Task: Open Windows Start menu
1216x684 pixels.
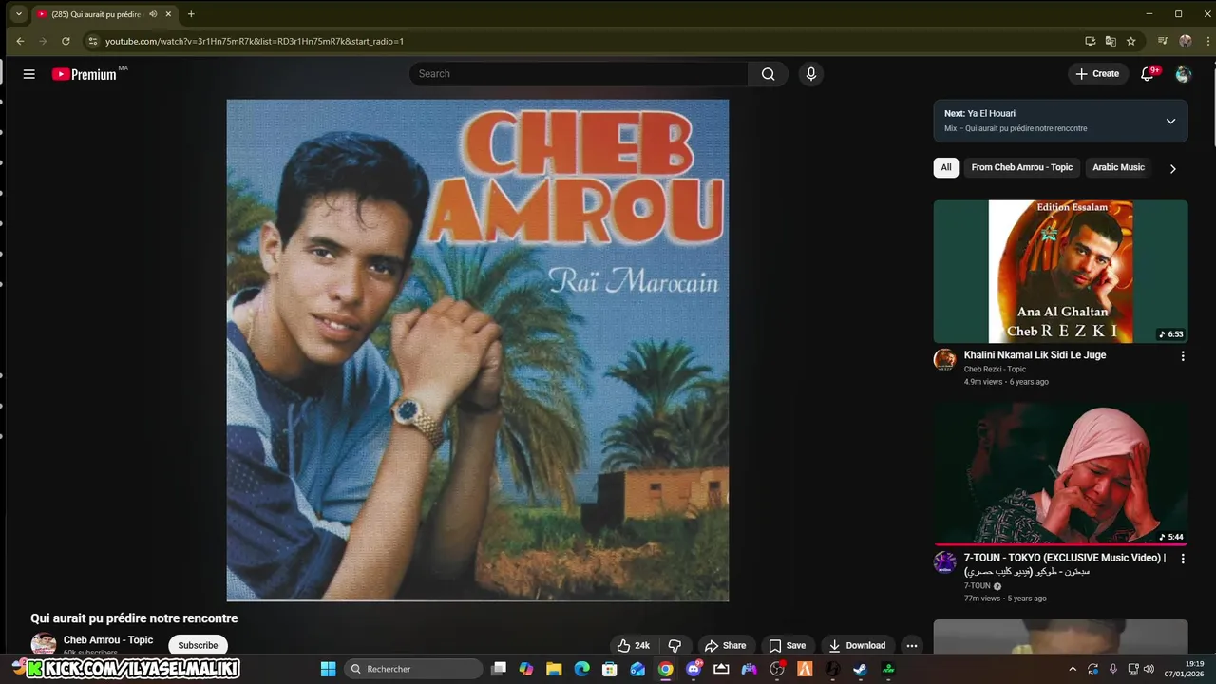Action: tap(328, 669)
